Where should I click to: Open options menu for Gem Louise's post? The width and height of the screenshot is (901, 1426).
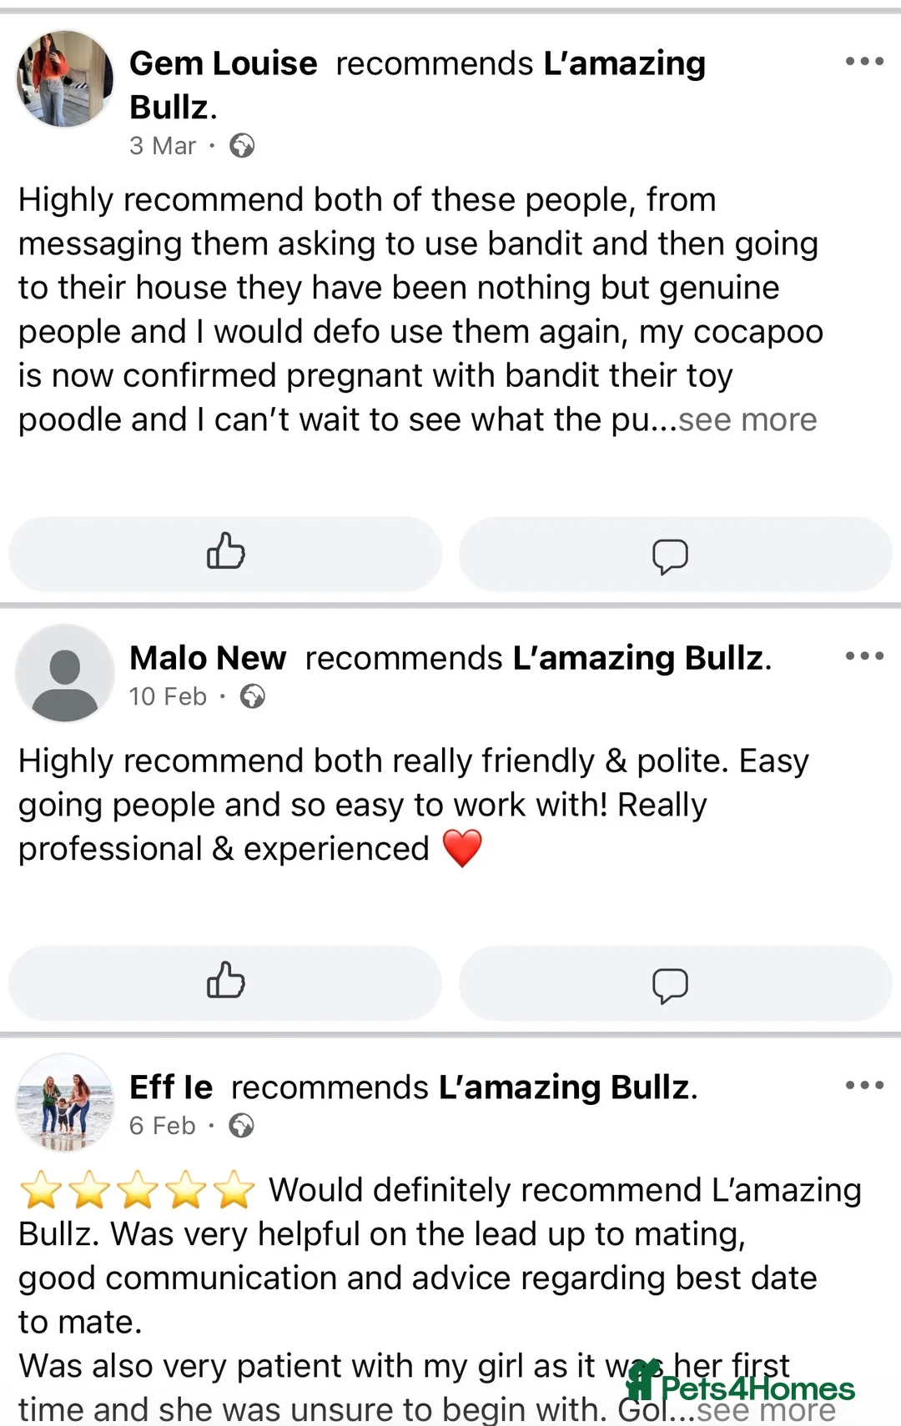point(863,62)
